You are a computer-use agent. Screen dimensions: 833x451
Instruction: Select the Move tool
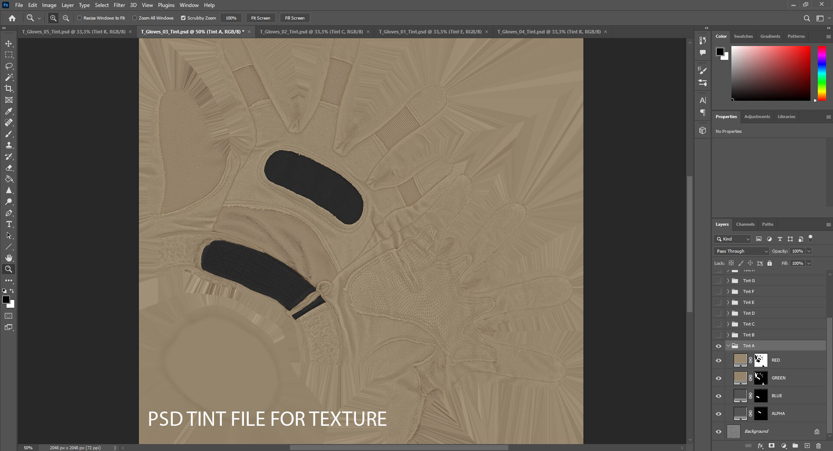pyautogui.click(x=9, y=43)
